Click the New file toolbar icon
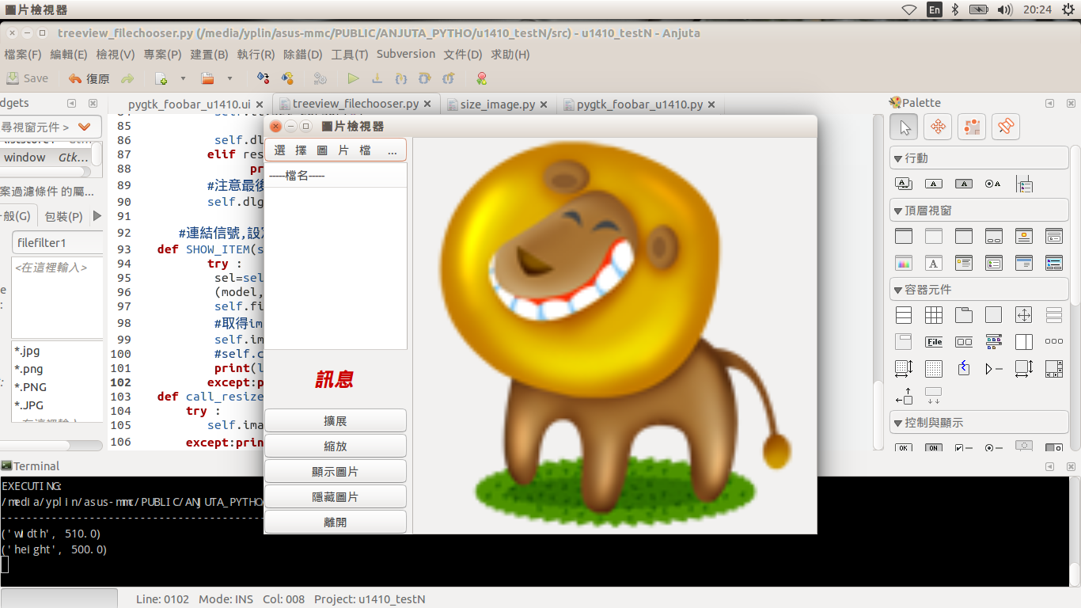1081x608 pixels. pyautogui.click(x=161, y=78)
